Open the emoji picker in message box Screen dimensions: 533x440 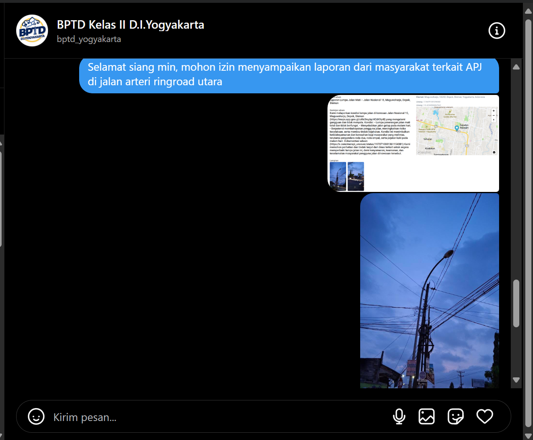point(36,417)
